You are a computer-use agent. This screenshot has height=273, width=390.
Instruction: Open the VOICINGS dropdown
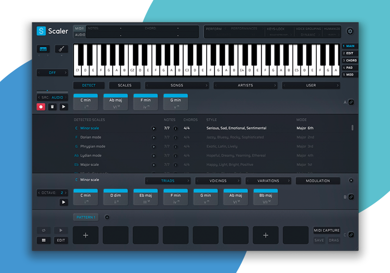(218, 181)
